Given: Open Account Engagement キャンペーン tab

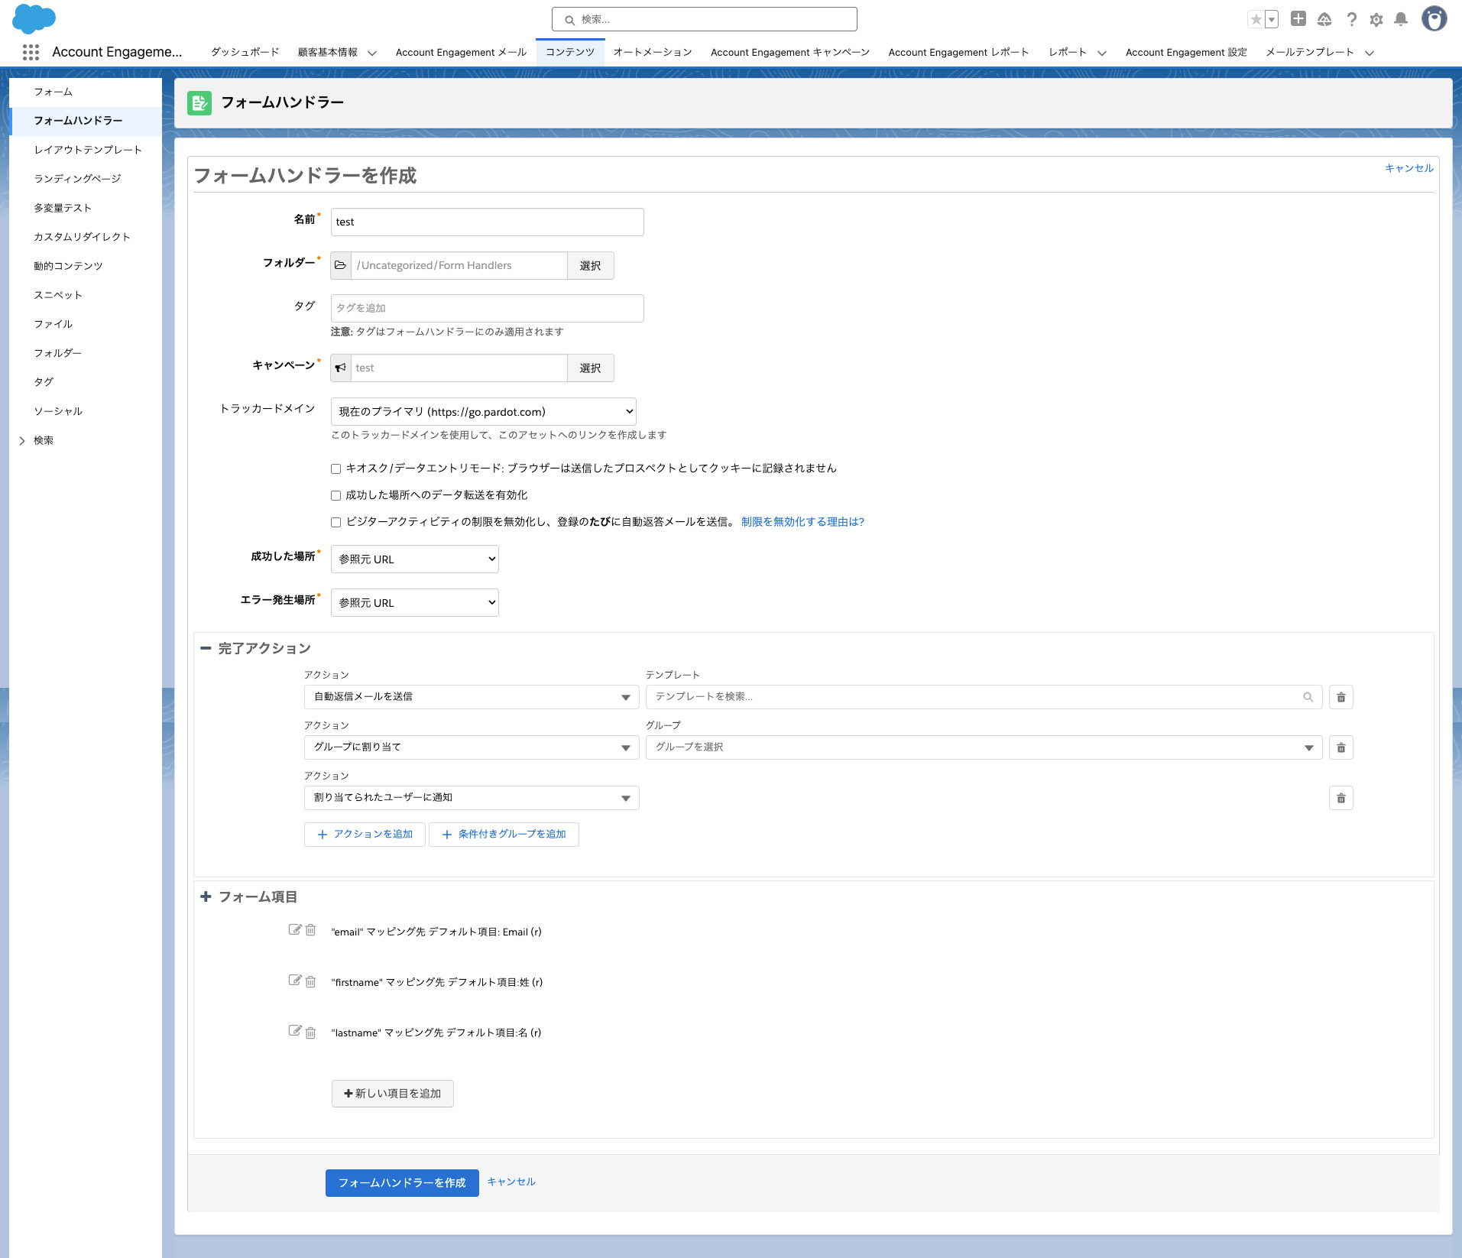Looking at the screenshot, I should [x=790, y=52].
